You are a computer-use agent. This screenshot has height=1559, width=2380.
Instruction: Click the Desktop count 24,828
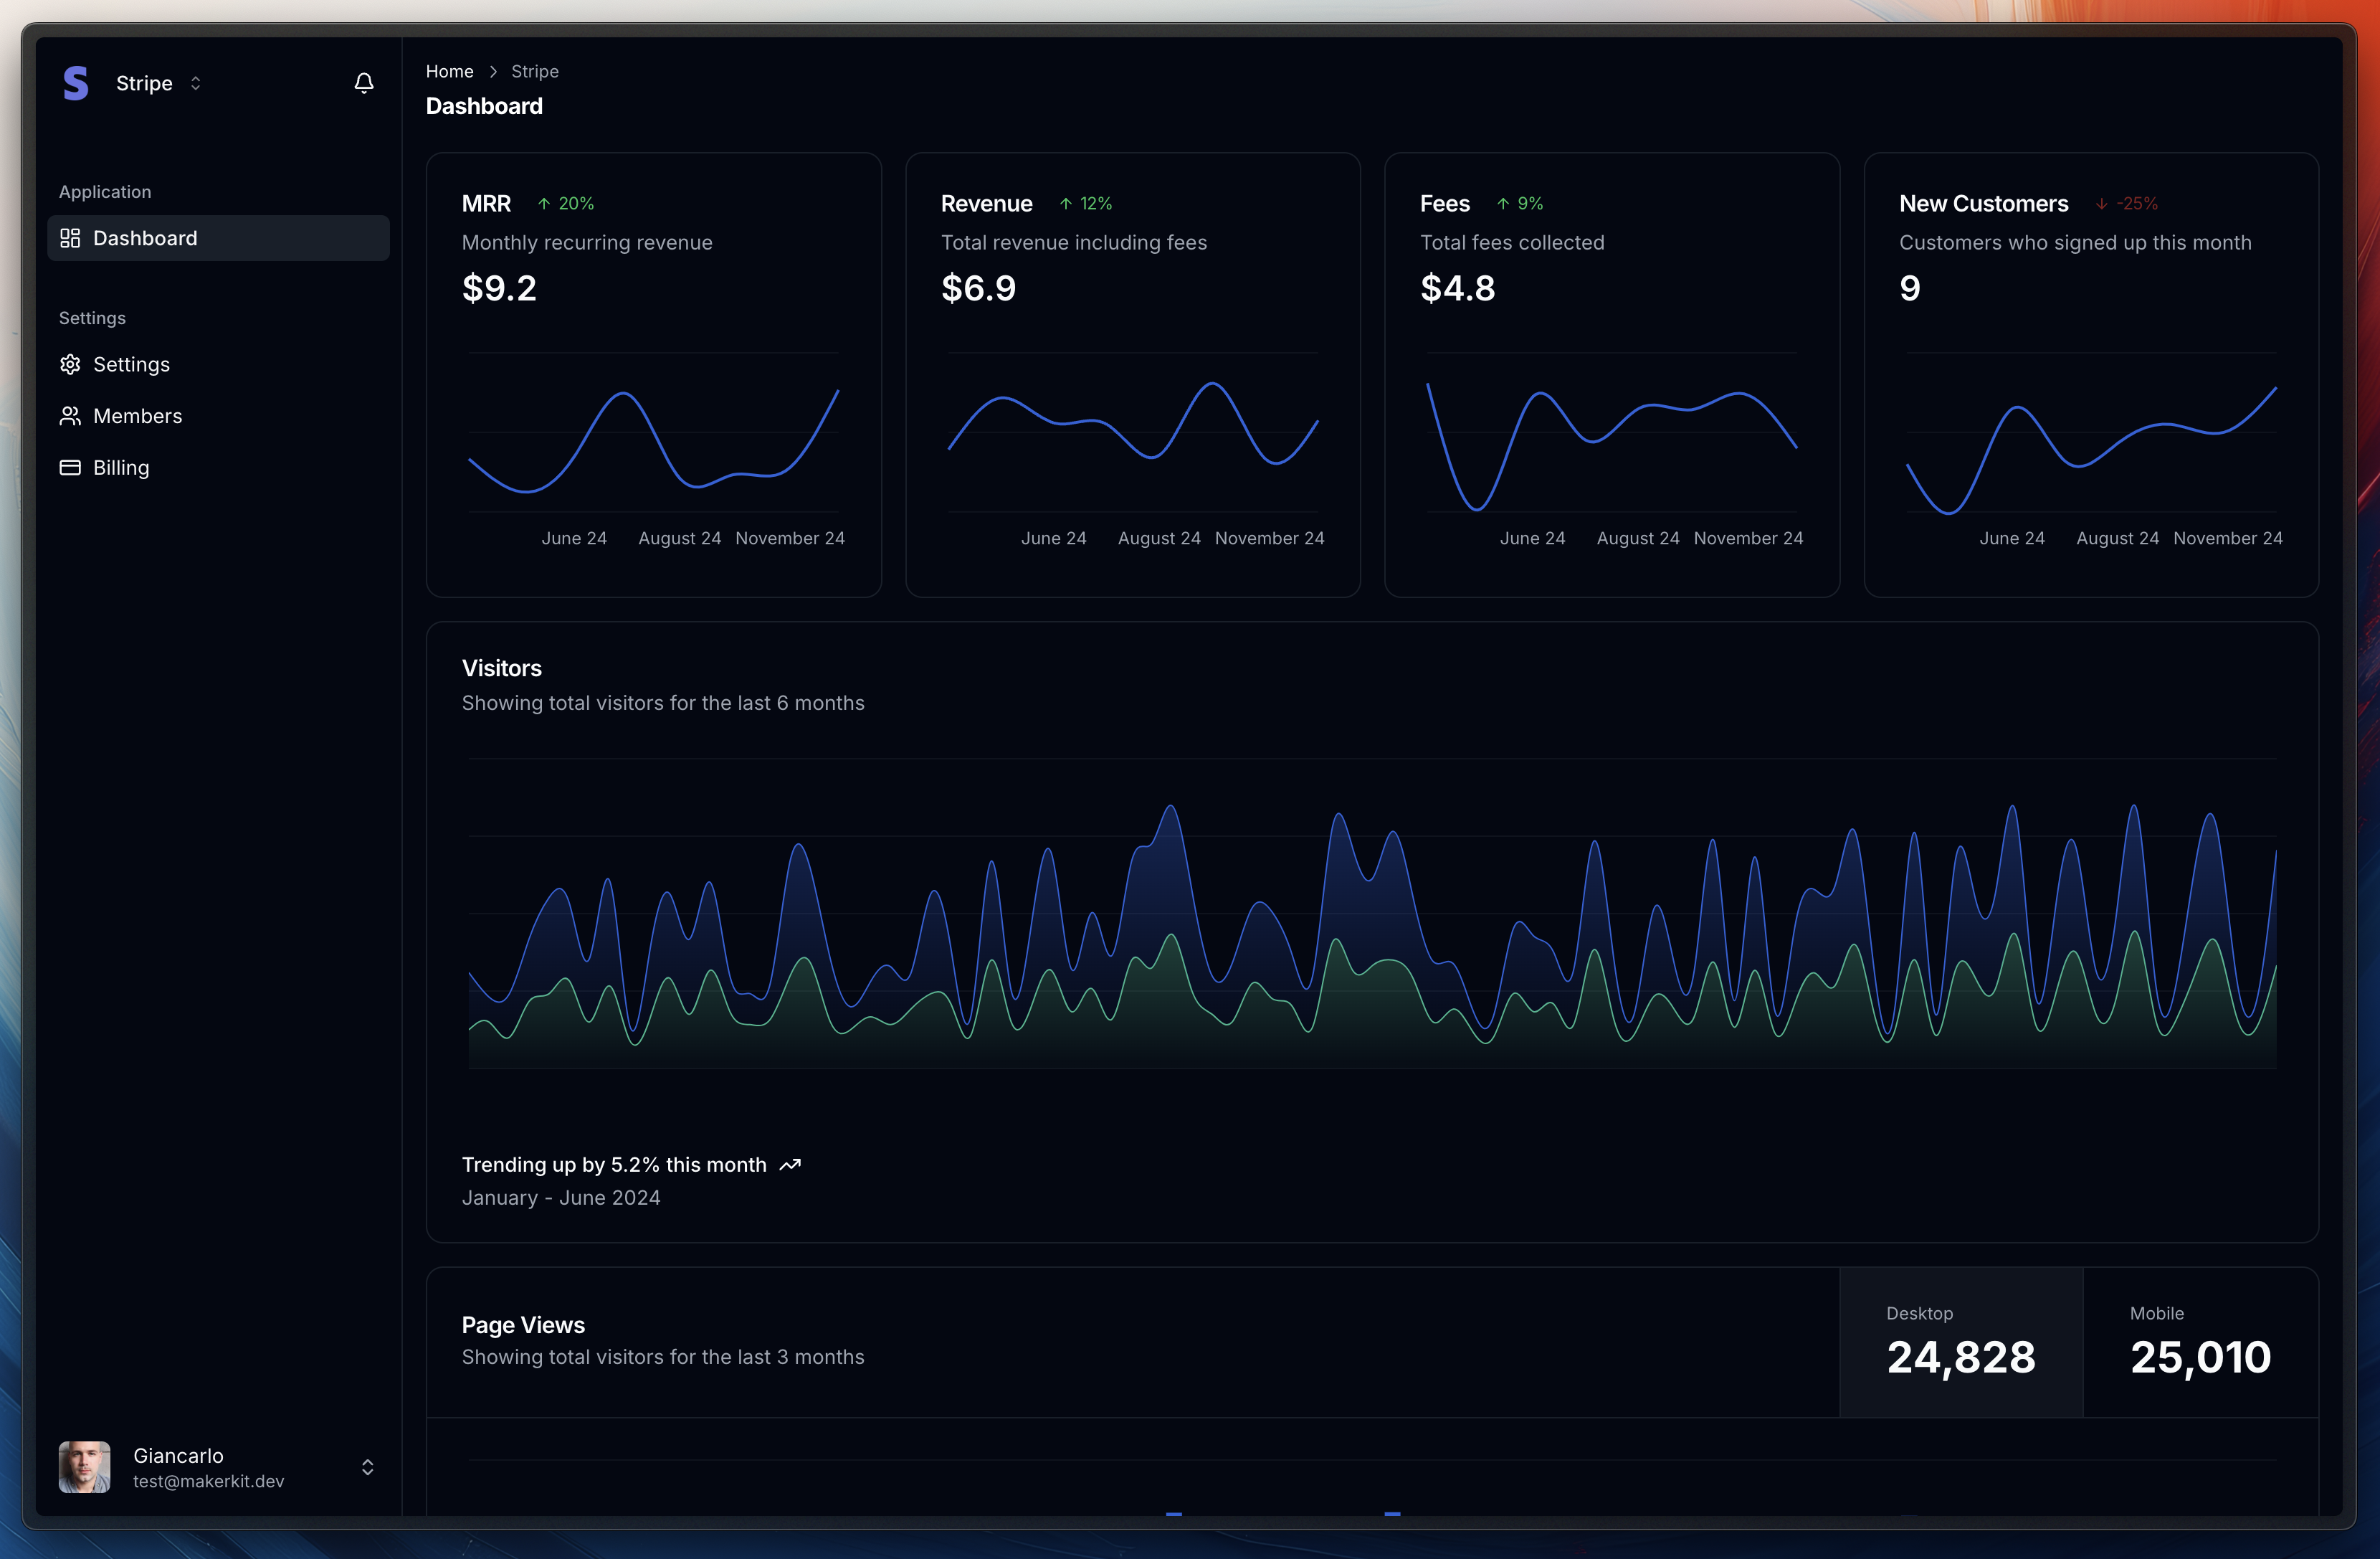point(1961,1358)
